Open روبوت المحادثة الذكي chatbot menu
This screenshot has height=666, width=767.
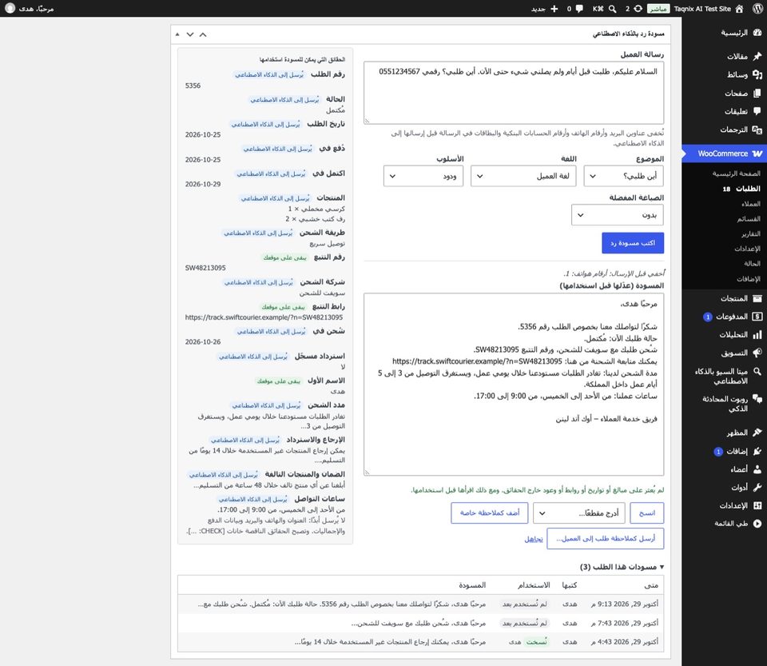[724, 404]
